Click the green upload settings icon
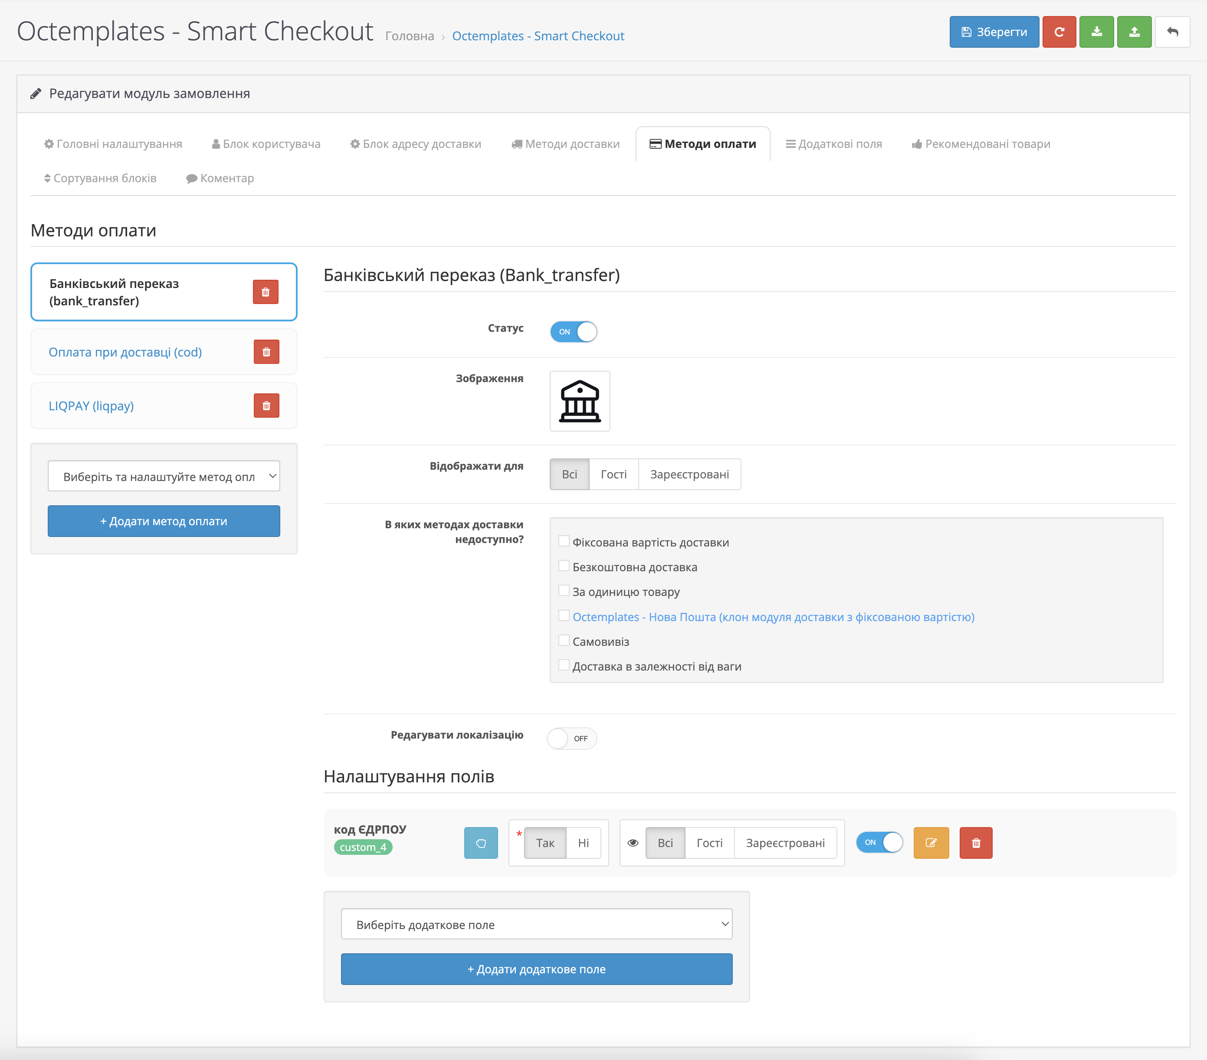 [x=1134, y=32]
